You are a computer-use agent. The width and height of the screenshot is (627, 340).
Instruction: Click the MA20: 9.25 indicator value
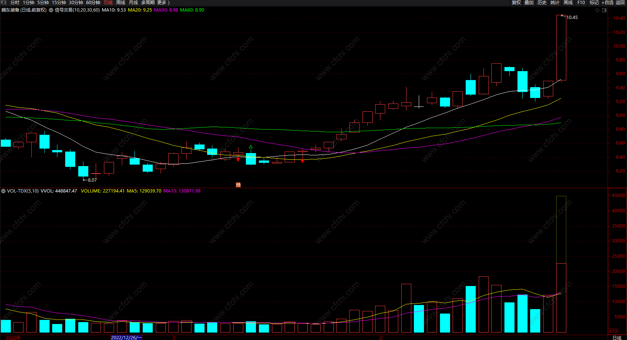(x=140, y=10)
